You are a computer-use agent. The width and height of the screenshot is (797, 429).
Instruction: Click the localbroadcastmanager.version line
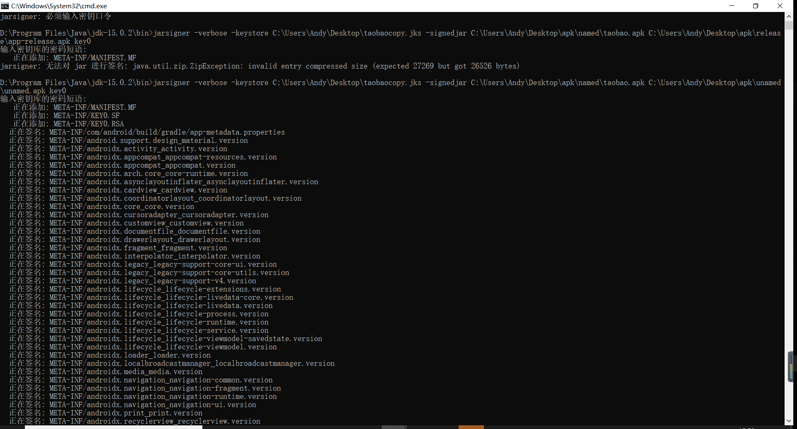172,363
